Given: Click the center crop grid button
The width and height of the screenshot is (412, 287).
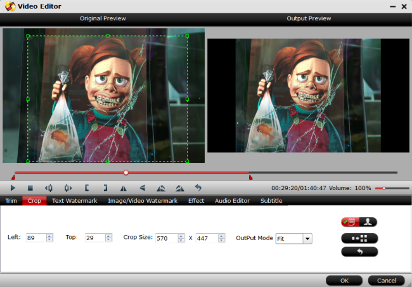Looking at the screenshot, I should point(359,238).
